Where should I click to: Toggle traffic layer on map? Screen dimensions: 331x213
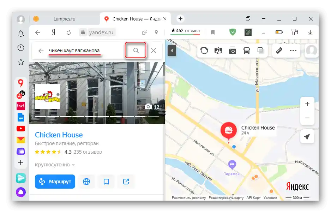[x=204, y=51]
